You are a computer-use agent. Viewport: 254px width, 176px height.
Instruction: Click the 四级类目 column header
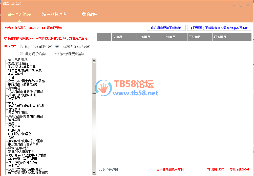coord(232,37)
